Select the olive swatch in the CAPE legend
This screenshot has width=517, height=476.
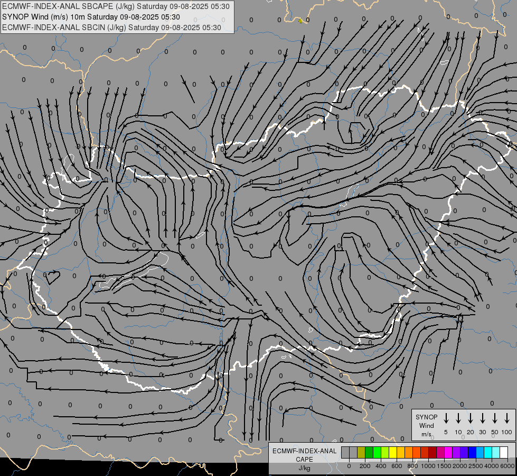(x=361, y=452)
